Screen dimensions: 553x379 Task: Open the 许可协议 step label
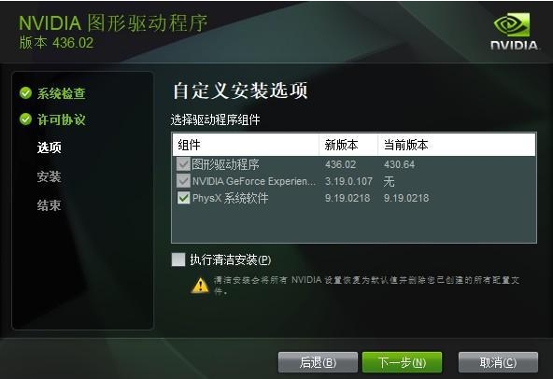pyautogui.click(x=62, y=119)
